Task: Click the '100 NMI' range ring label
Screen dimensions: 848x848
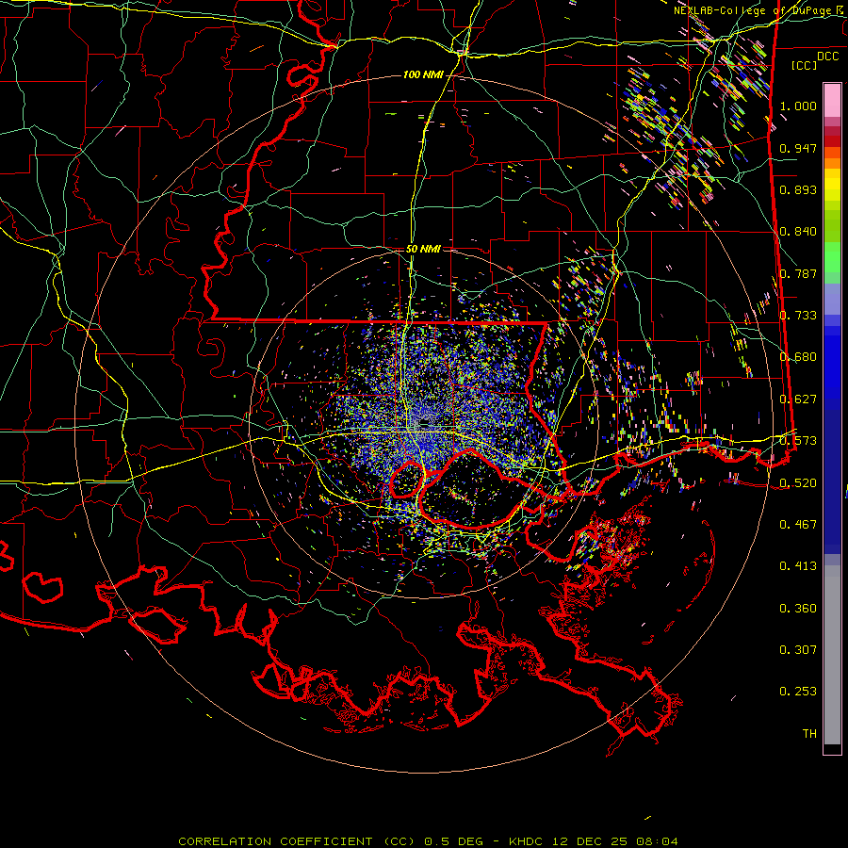Action: pyautogui.click(x=423, y=74)
